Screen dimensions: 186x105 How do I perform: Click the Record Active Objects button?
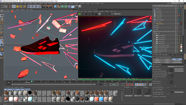[x=127, y=84]
